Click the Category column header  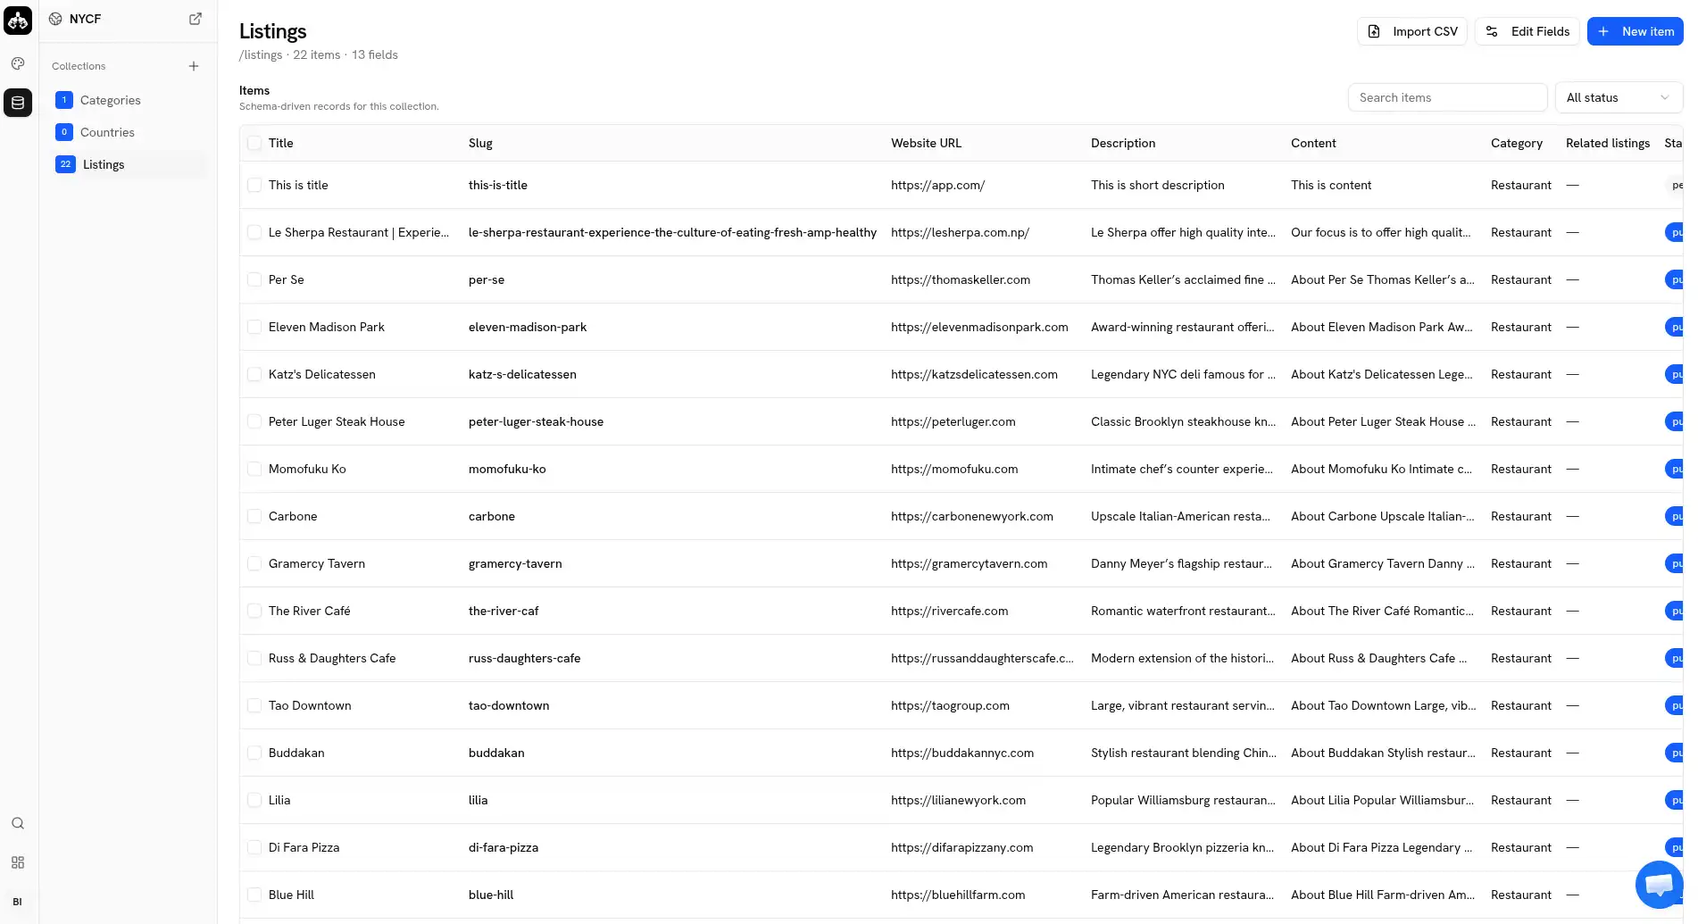(x=1516, y=143)
